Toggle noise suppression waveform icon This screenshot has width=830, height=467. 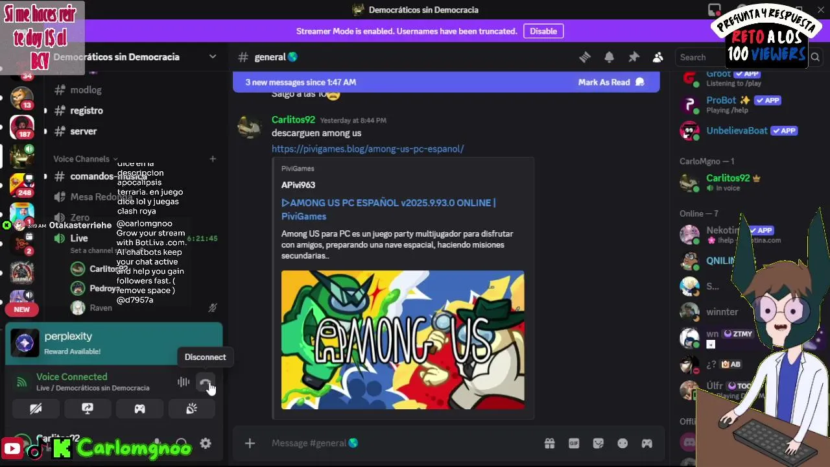point(184,383)
